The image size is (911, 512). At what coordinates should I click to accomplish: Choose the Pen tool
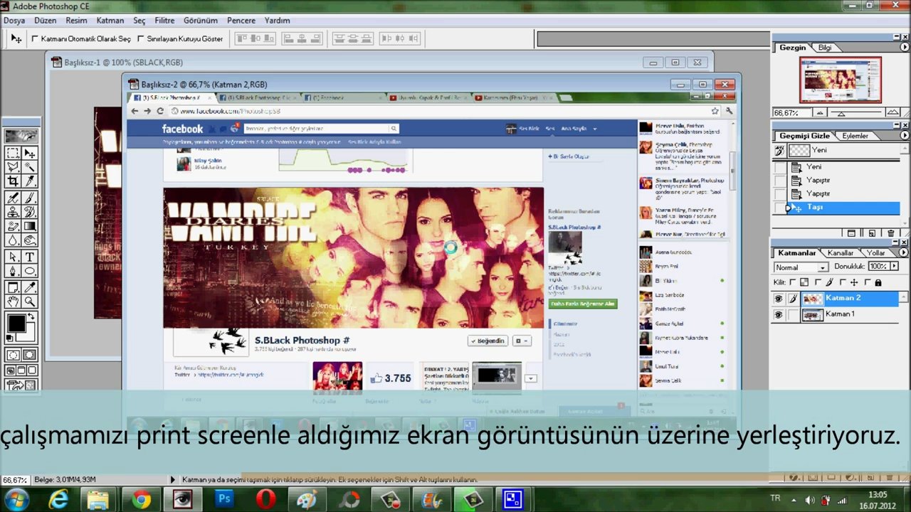(13, 271)
